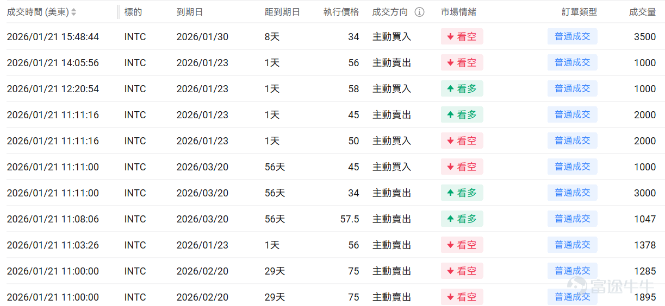
Task: Click the strike price 58
Action: tap(354, 89)
